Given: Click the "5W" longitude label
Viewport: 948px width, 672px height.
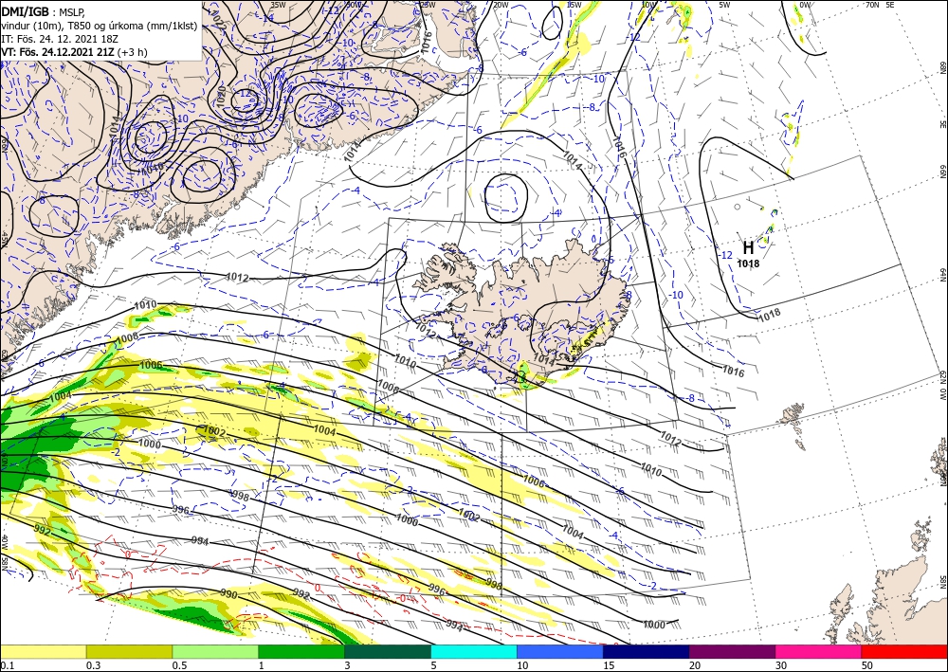Looking at the screenshot, I should click(x=725, y=5).
